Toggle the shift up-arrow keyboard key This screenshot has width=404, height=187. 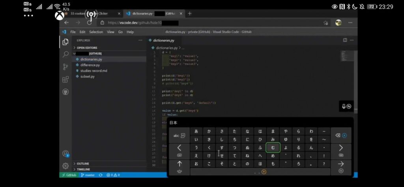(x=180, y=166)
